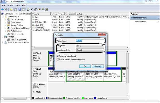Click Cancel in Format F: dialog
This screenshot has width=160, height=103.
(98, 66)
